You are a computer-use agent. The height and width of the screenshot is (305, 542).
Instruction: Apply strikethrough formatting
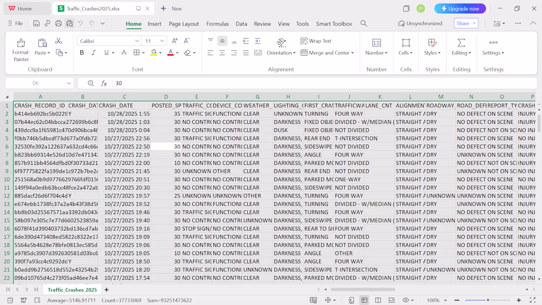[x=124, y=53]
